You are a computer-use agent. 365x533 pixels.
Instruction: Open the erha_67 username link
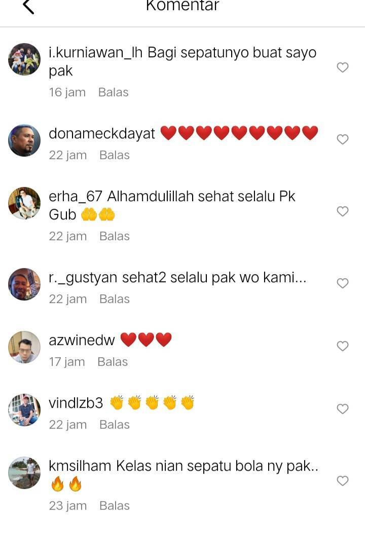coord(76,197)
